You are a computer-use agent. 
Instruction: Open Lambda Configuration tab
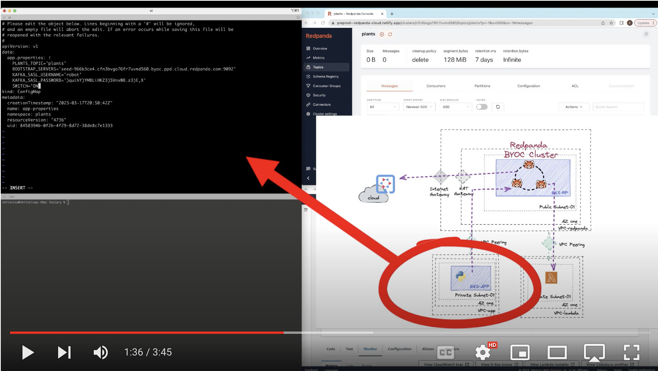click(400, 349)
